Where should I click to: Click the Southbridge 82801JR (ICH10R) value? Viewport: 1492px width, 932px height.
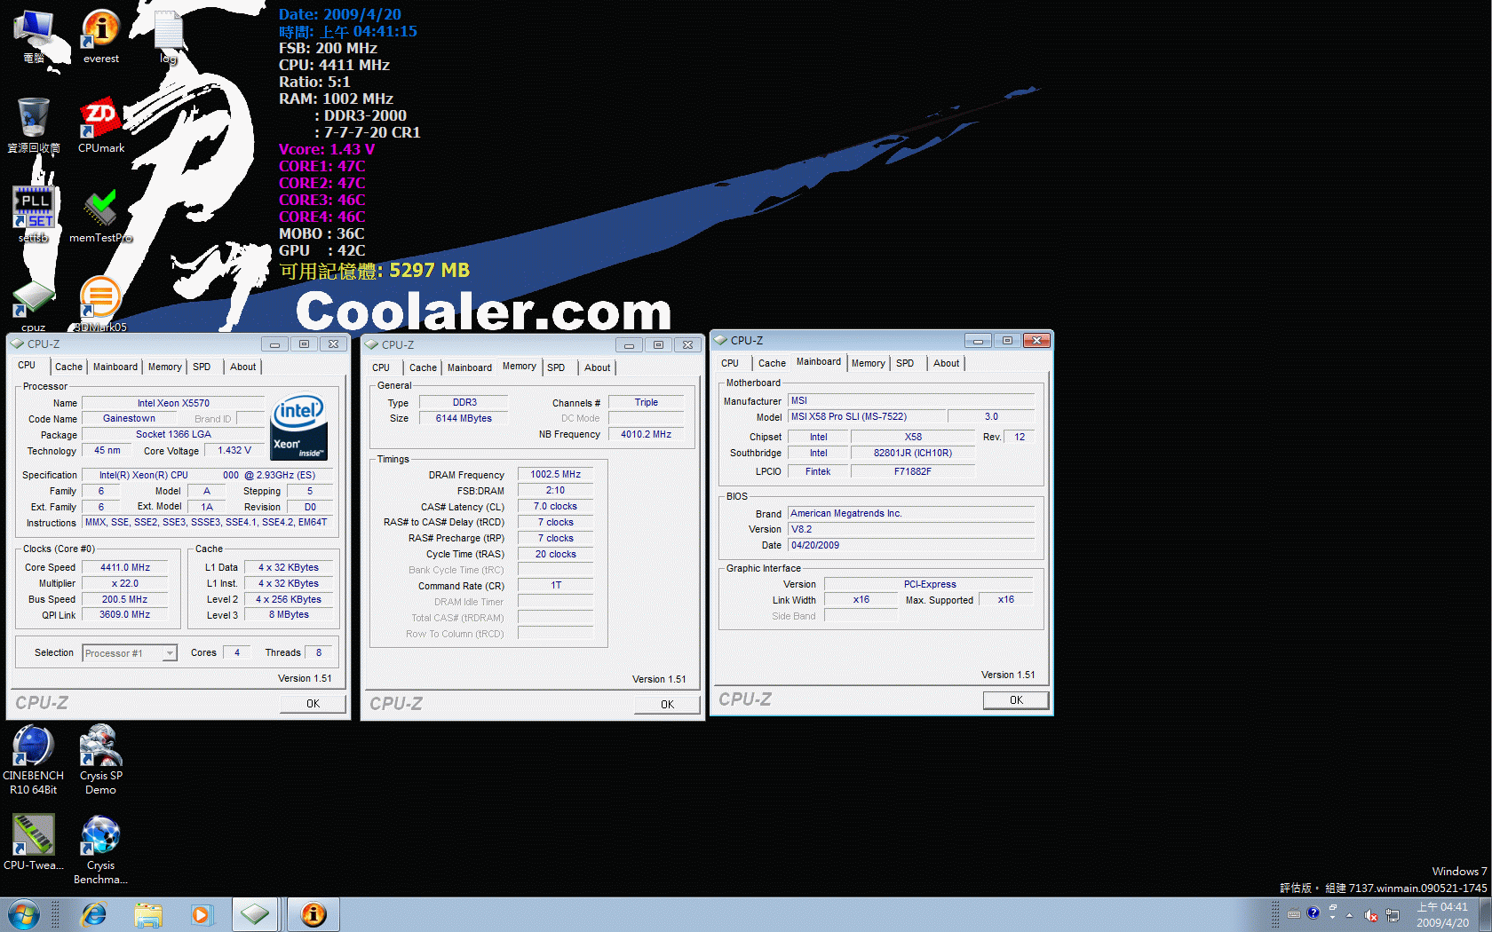tap(912, 454)
